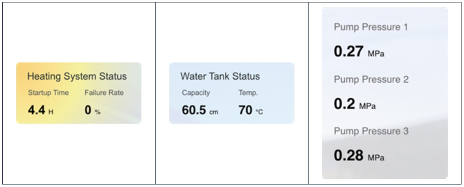Click the H unit beside startup time

(51, 112)
